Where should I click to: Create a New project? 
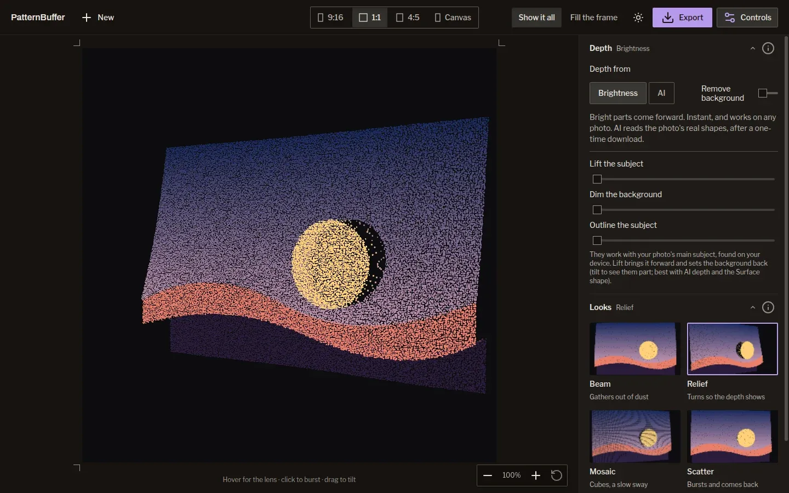(x=98, y=18)
